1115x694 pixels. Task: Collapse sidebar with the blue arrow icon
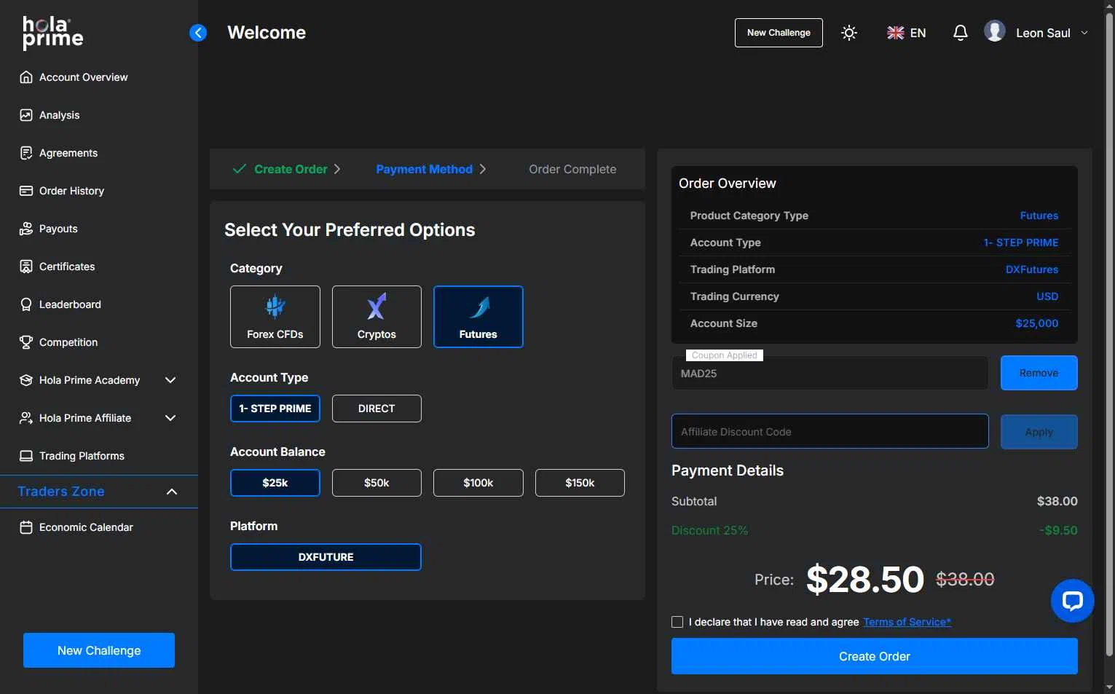point(198,33)
